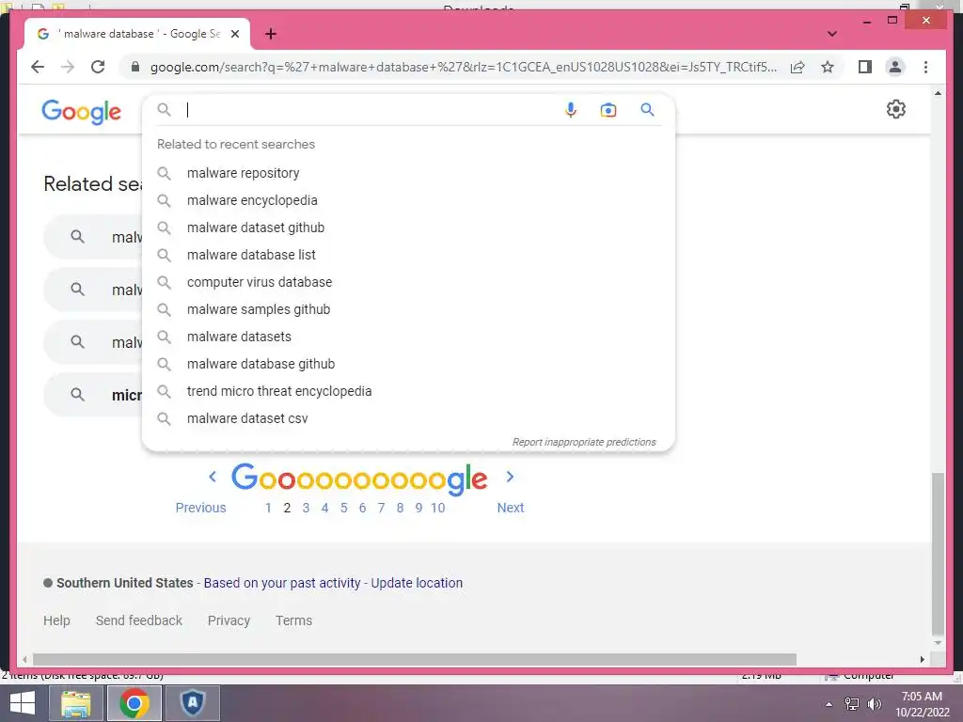Click 'Report inappropriate predictions' link
This screenshot has height=722, width=963.
tap(584, 442)
